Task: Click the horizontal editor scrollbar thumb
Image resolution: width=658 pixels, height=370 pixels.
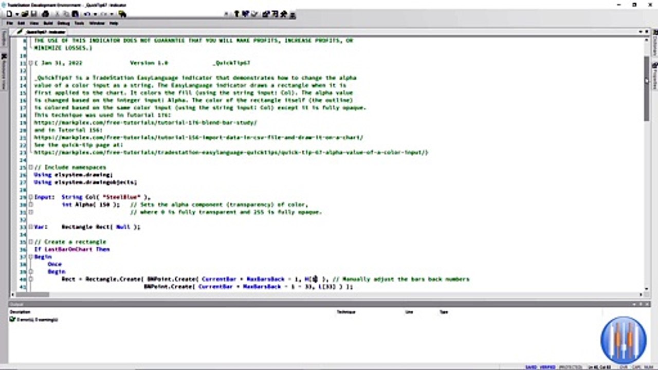Action: 32,294
